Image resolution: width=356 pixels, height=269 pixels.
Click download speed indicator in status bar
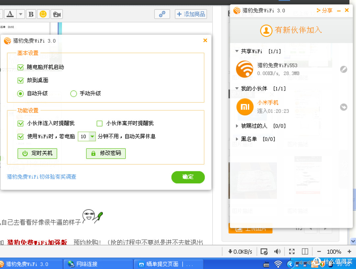click(240, 252)
